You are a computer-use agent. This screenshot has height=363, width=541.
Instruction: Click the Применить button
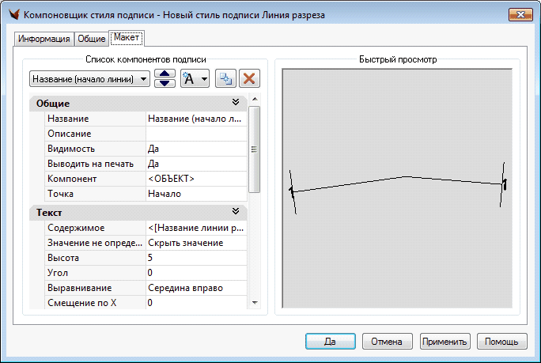445,342
